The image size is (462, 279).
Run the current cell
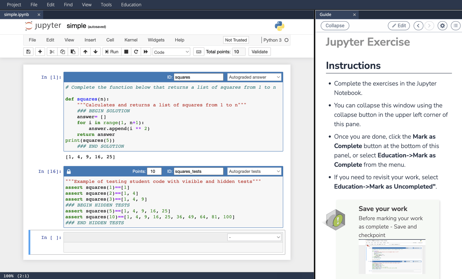111,51
